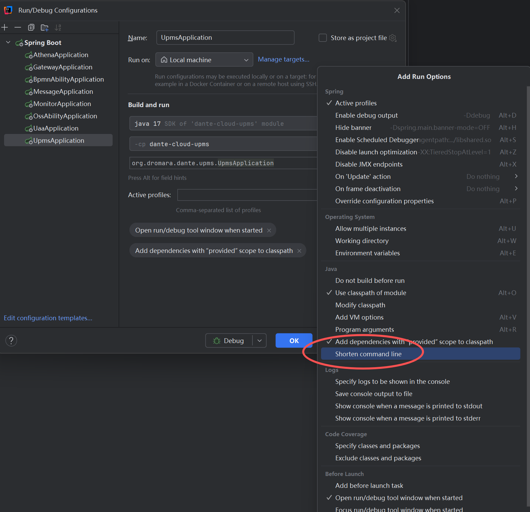The image size is (530, 512).
Task: Uncheck Use classpath of module option
Action: pyautogui.click(x=370, y=293)
